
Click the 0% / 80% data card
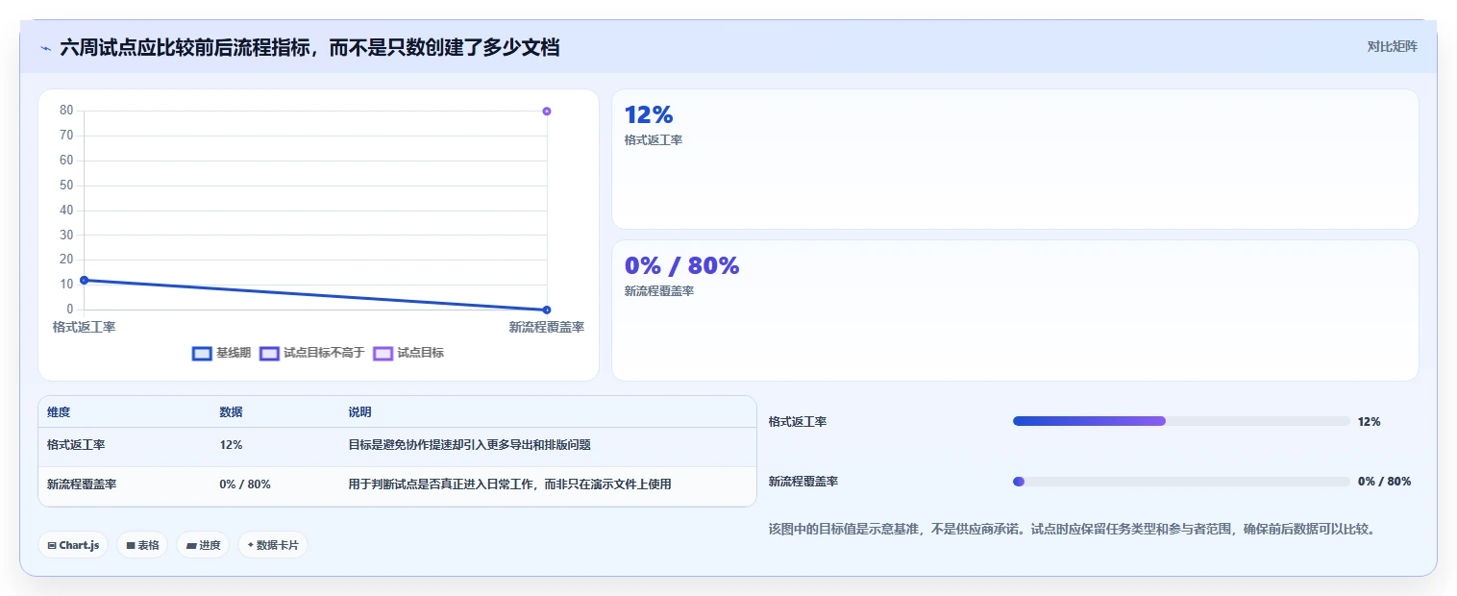[1015, 310]
